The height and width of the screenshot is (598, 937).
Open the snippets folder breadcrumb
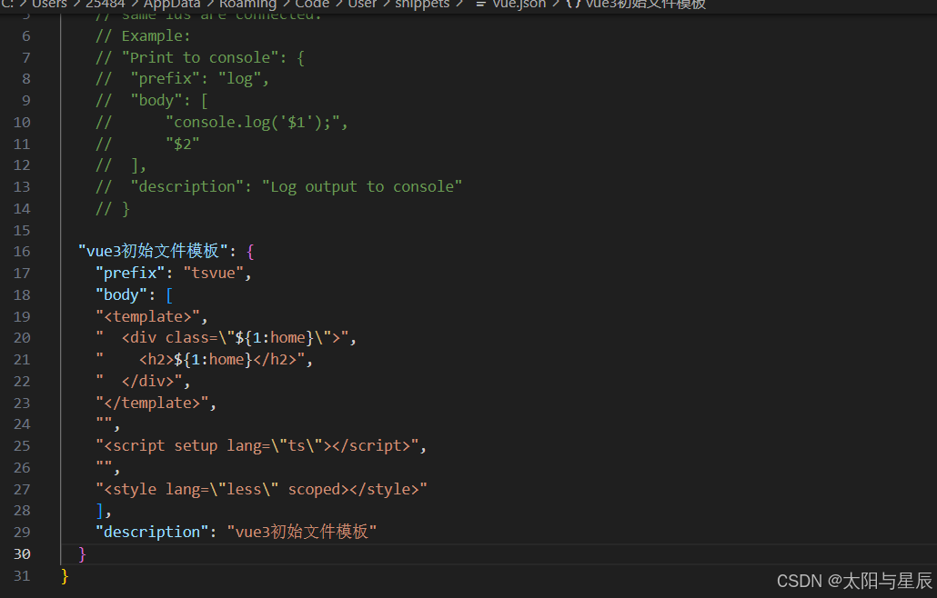click(x=422, y=5)
